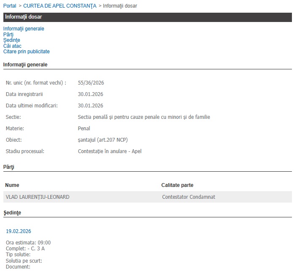The image size is (297, 277).
Task: Select the VLAD LAURENȚIU-LEONARD party row
Action: pyautogui.click(x=37, y=197)
